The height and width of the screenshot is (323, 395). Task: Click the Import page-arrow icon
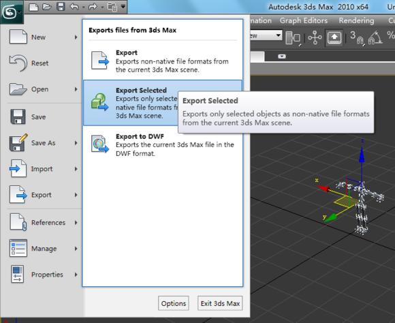[x=18, y=168]
